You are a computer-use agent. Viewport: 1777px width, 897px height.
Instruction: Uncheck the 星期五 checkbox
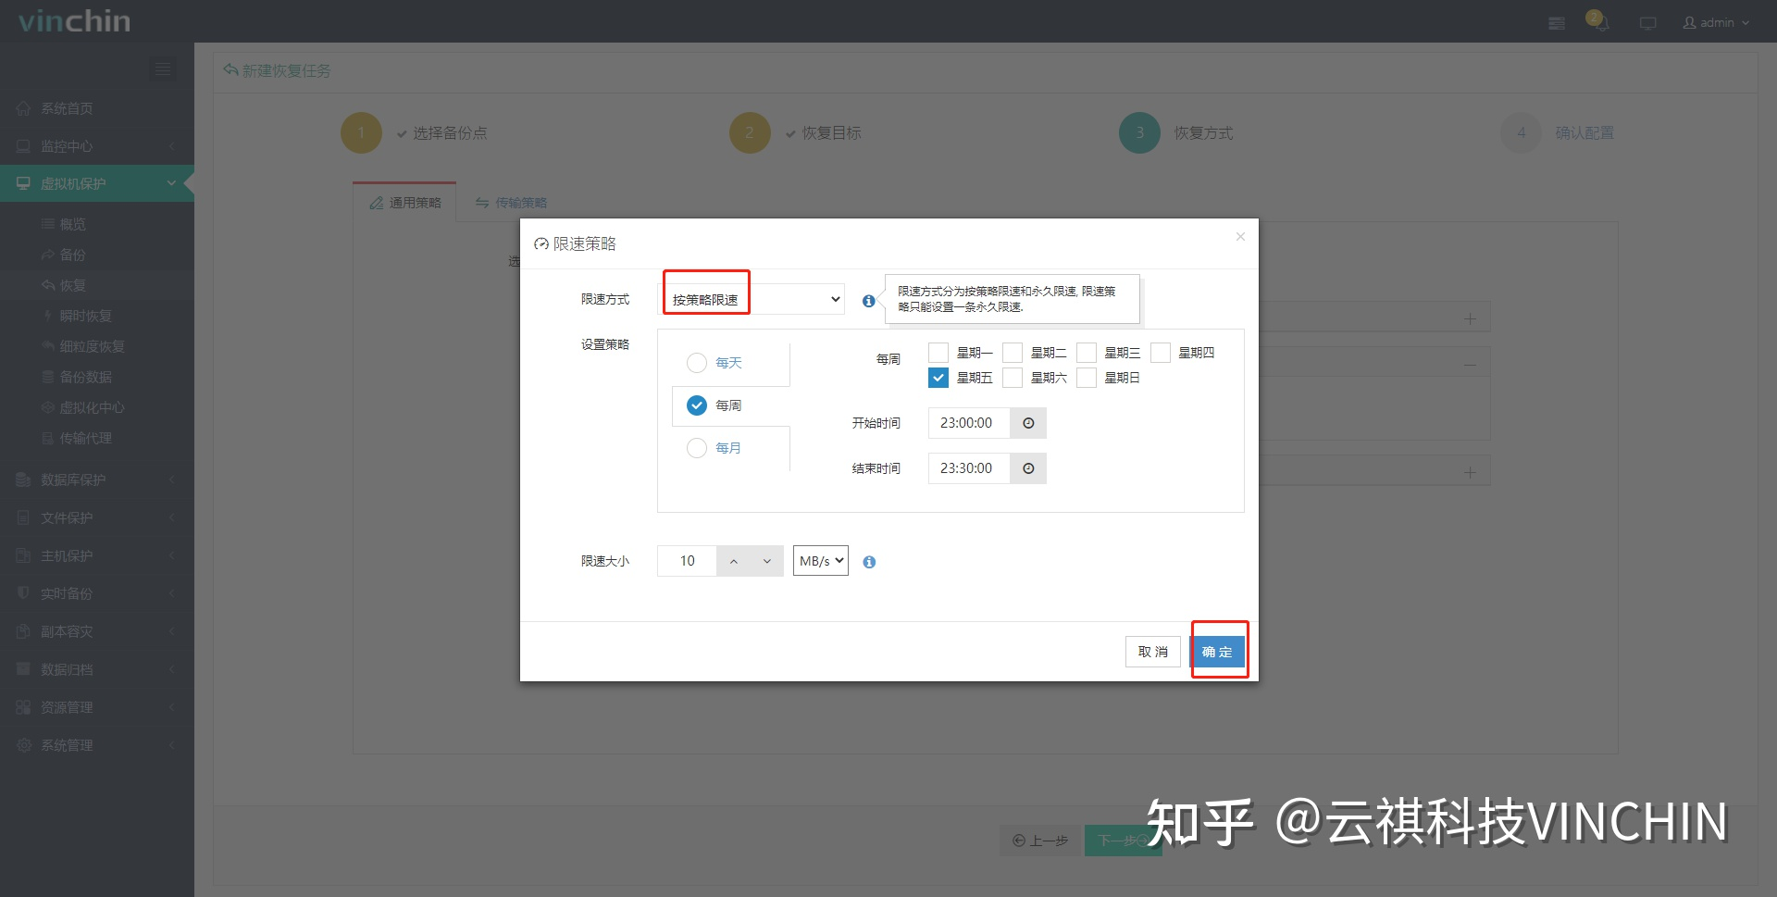(938, 377)
